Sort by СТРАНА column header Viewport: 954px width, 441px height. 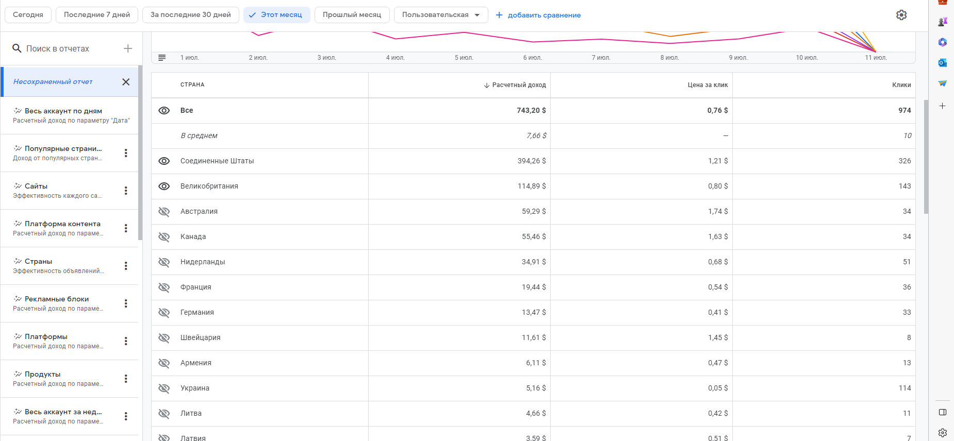pos(192,84)
